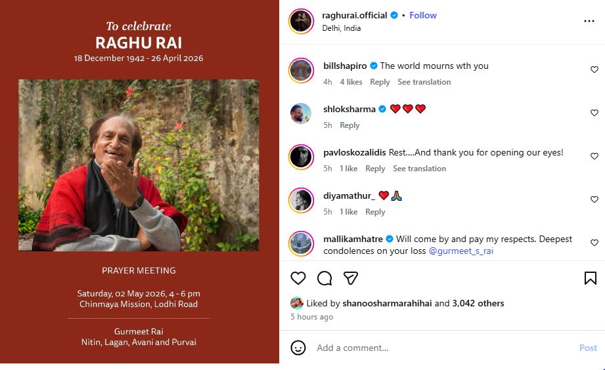Image resolution: width=605 pixels, height=370 pixels.
Task: See translation of billshapiro's comment
Action: [424, 82]
